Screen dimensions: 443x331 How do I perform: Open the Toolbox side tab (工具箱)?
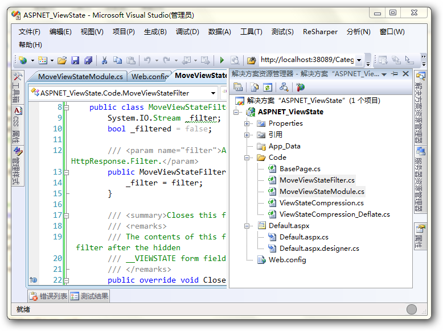click(x=17, y=88)
